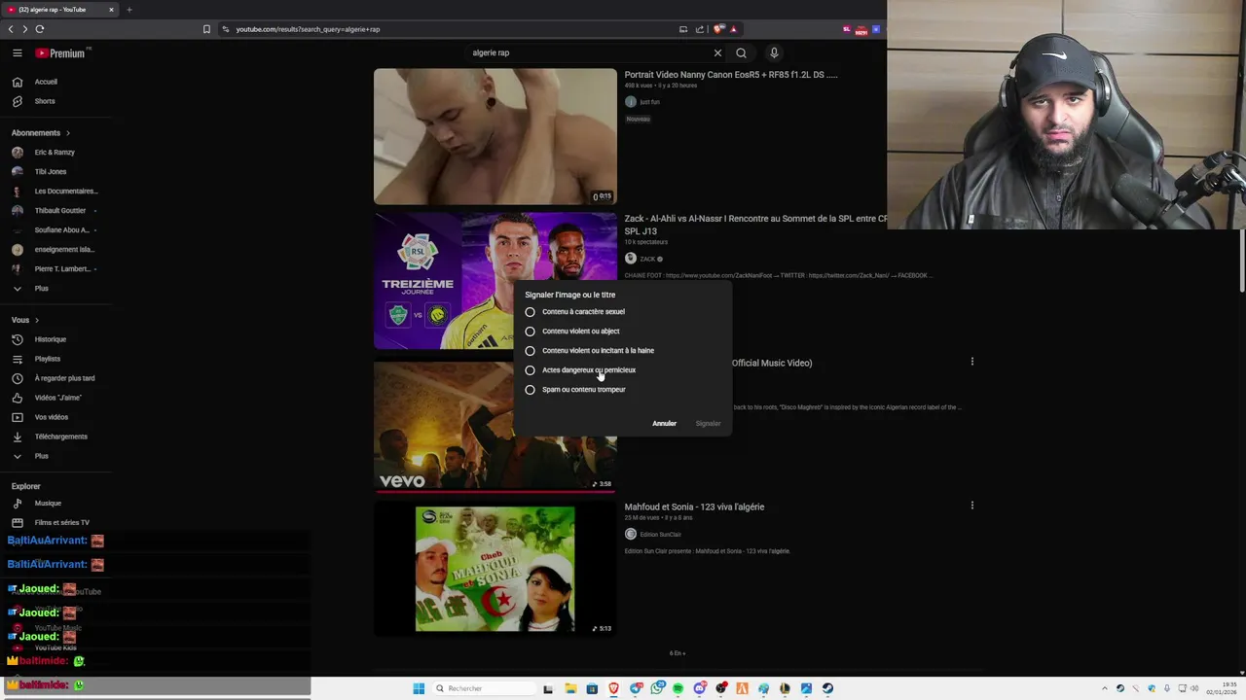Click Signaler in report dialog

tap(708, 424)
